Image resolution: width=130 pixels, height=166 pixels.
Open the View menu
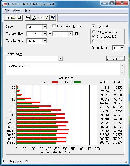click(16, 11)
